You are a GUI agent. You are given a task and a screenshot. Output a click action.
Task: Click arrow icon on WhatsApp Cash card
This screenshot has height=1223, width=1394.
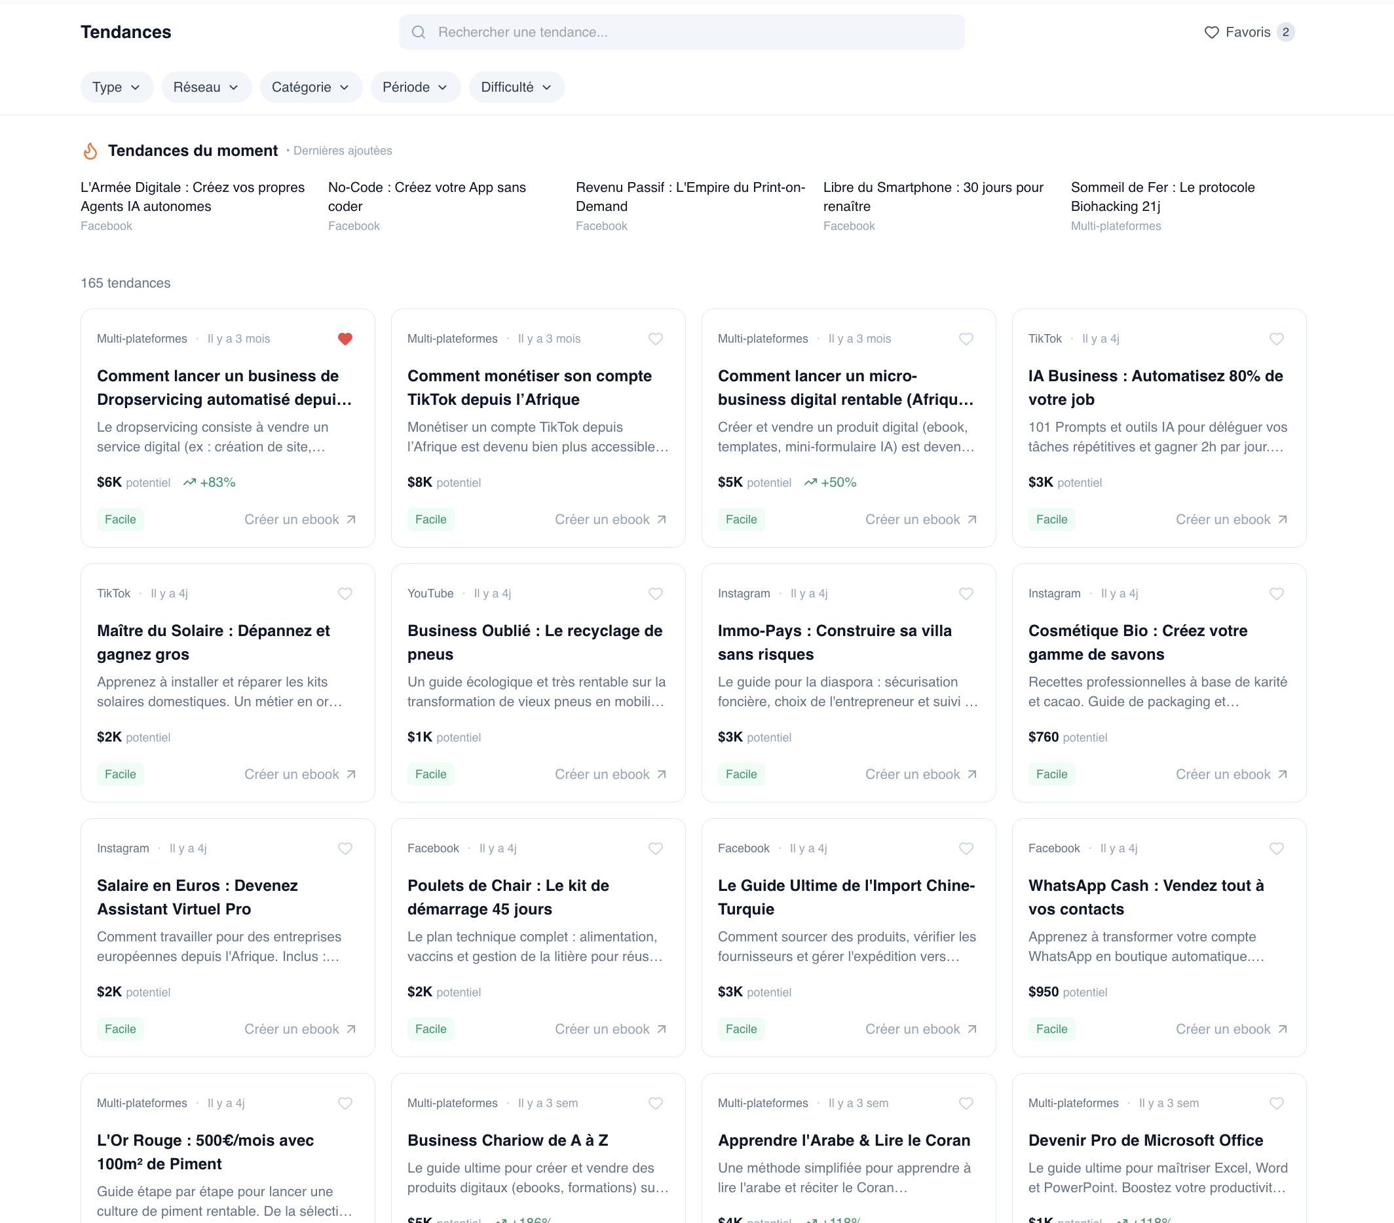(1282, 1029)
